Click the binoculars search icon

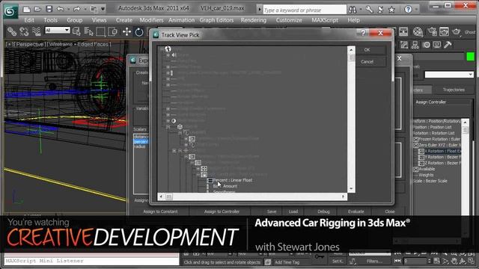[353, 10]
